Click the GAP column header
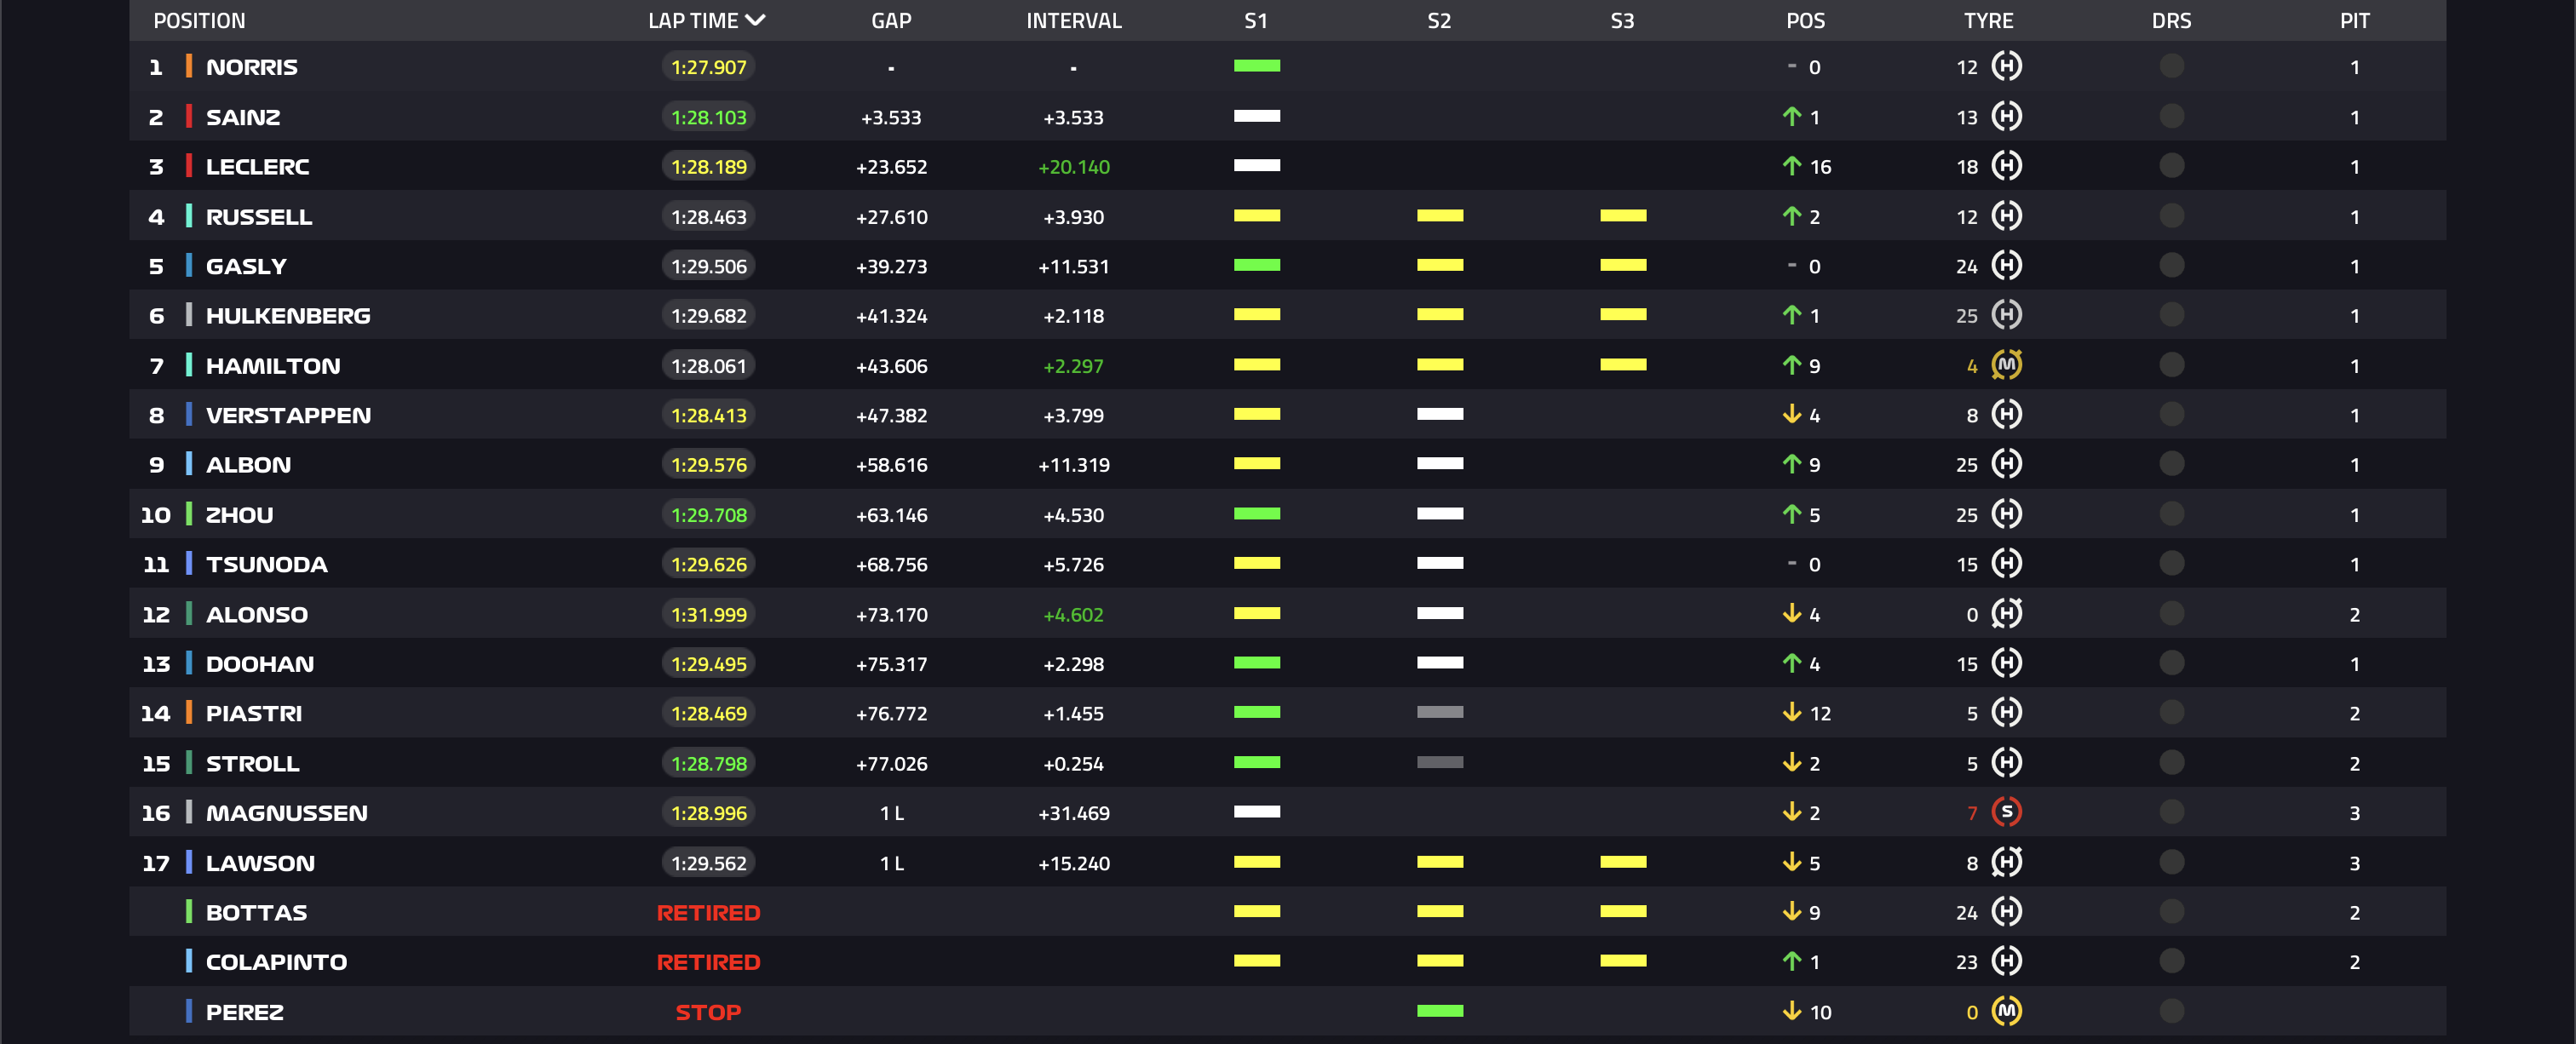This screenshot has width=2576, height=1044. [891, 20]
